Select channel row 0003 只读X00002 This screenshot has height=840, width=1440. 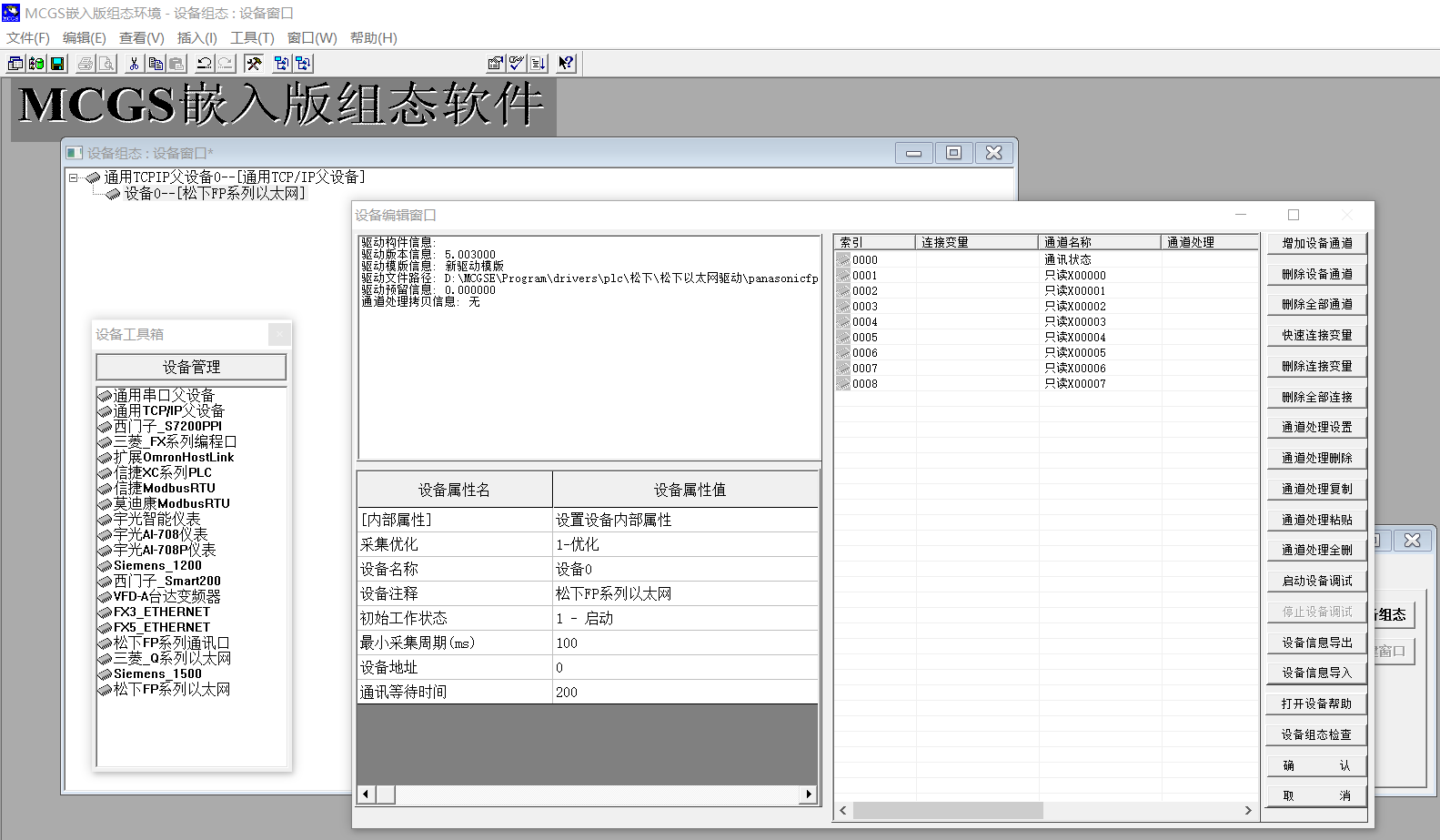pyautogui.click(x=1046, y=307)
